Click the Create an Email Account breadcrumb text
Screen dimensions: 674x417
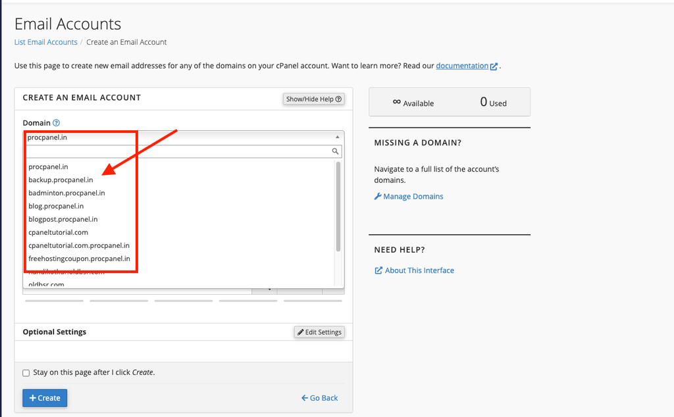[x=126, y=42]
